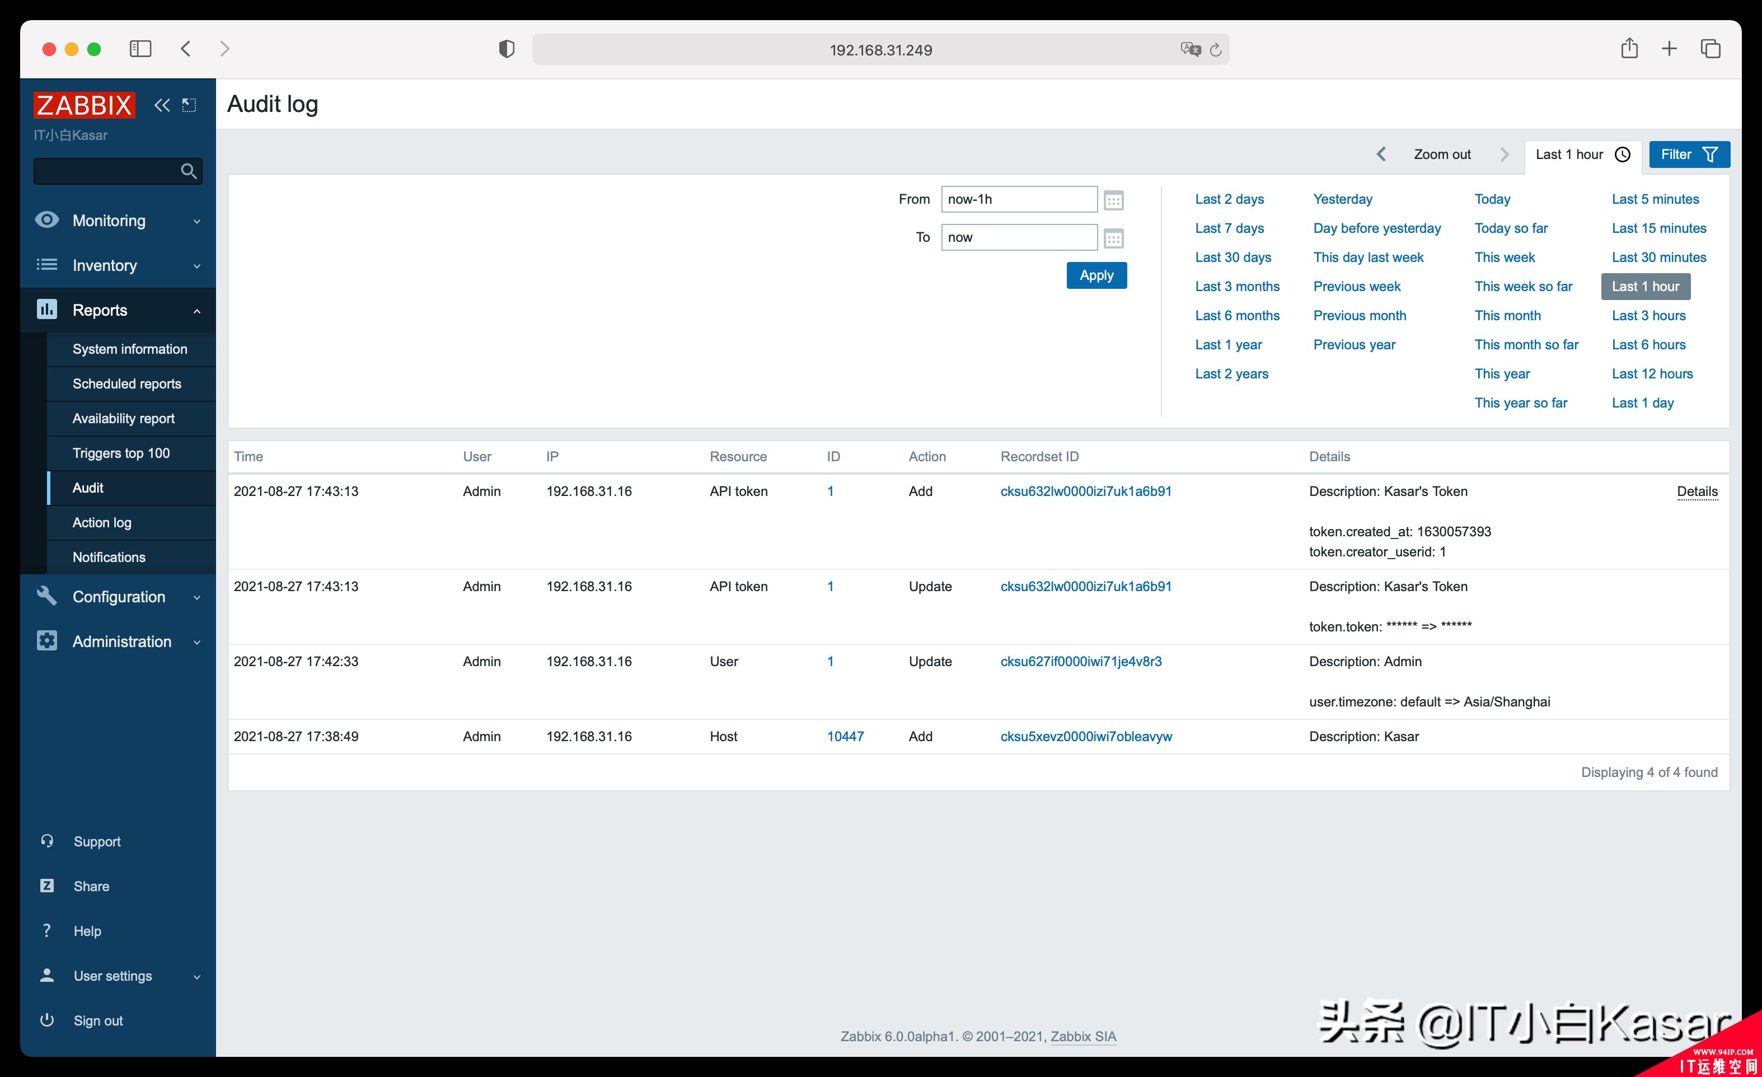This screenshot has width=1762, height=1077.
Task: Go back in Safari
Action: click(186, 49)
